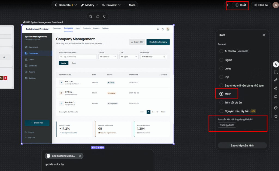Click the image tool in right toolbar
The width and height of the screenshot is (279, 171).
pos(276,97)
